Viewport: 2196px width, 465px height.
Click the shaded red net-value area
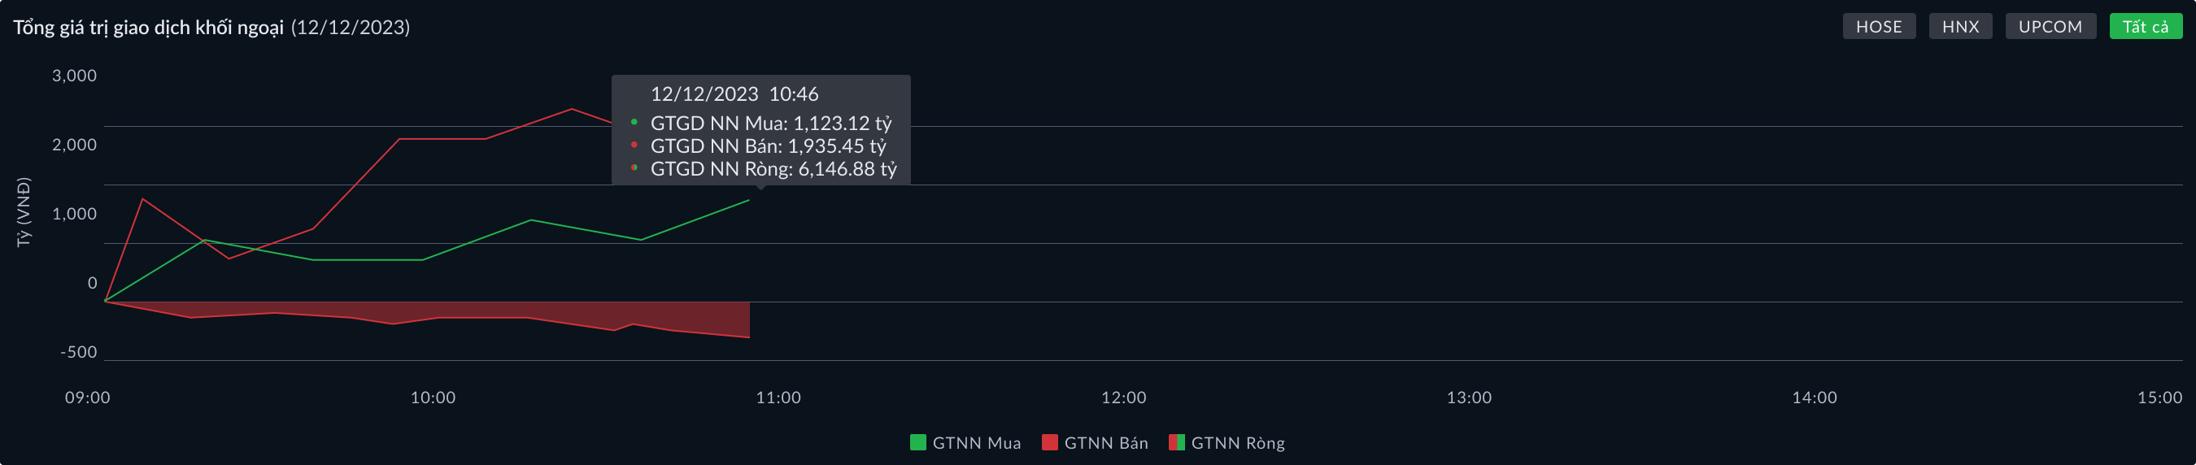coord(512,311)
